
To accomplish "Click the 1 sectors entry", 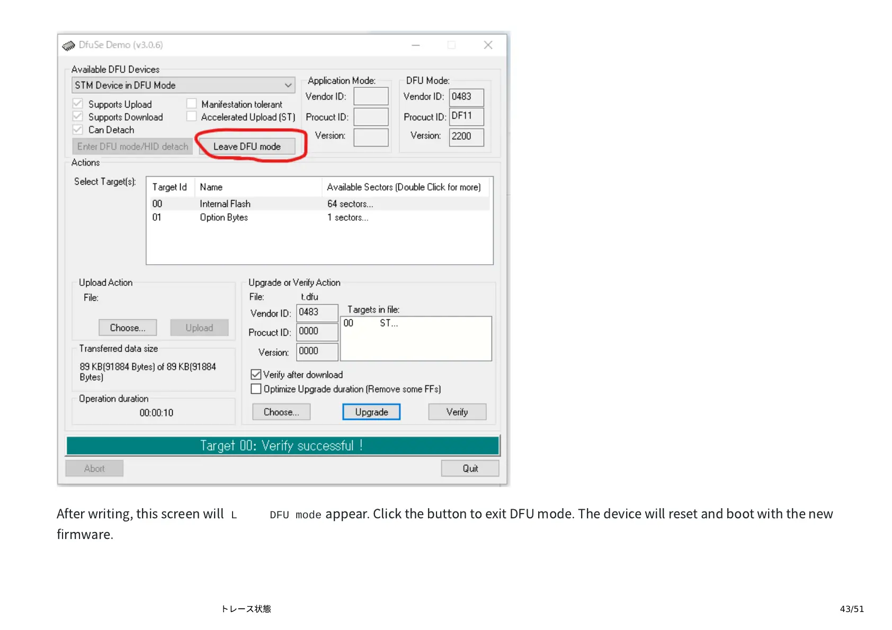I will pyautogui.click(x=347, y=218).
